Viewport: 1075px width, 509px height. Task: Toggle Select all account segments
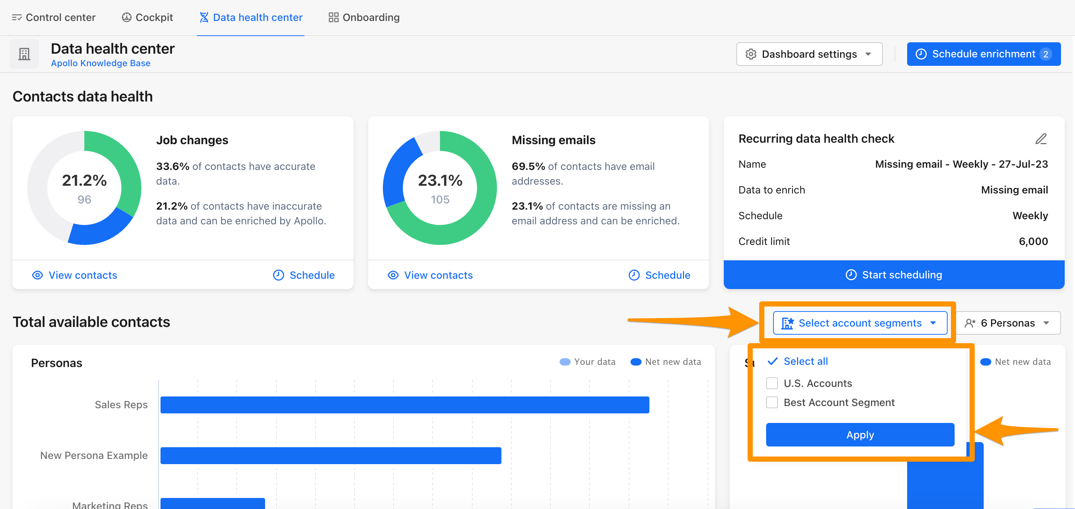point(797,362)
